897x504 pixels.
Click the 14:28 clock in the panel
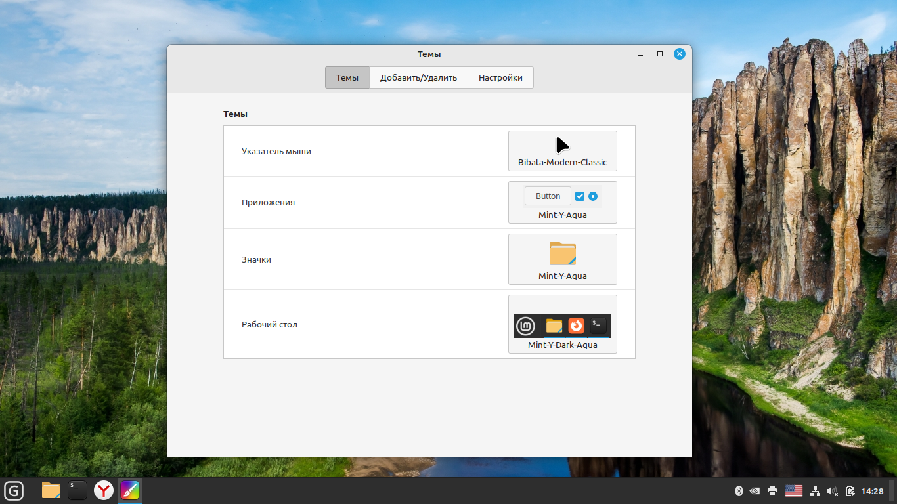(x=872, y=491)
